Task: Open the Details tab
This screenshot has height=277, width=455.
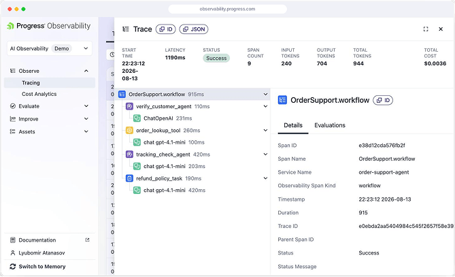Action: pos(293,125)
